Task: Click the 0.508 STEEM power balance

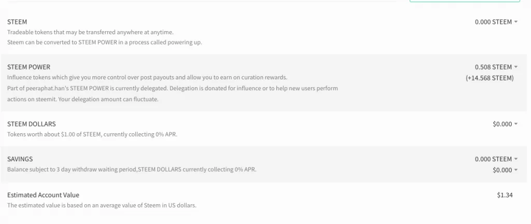Action: pos(493,67)
